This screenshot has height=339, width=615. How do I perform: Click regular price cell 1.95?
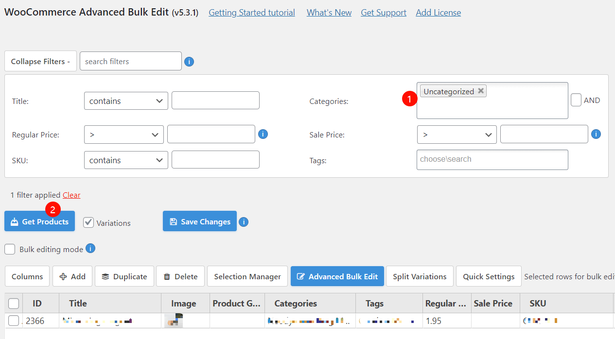click(x=447, y=321)
